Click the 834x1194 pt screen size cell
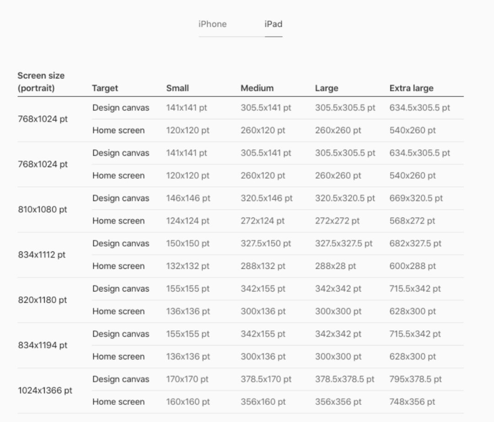 (43, 345)
